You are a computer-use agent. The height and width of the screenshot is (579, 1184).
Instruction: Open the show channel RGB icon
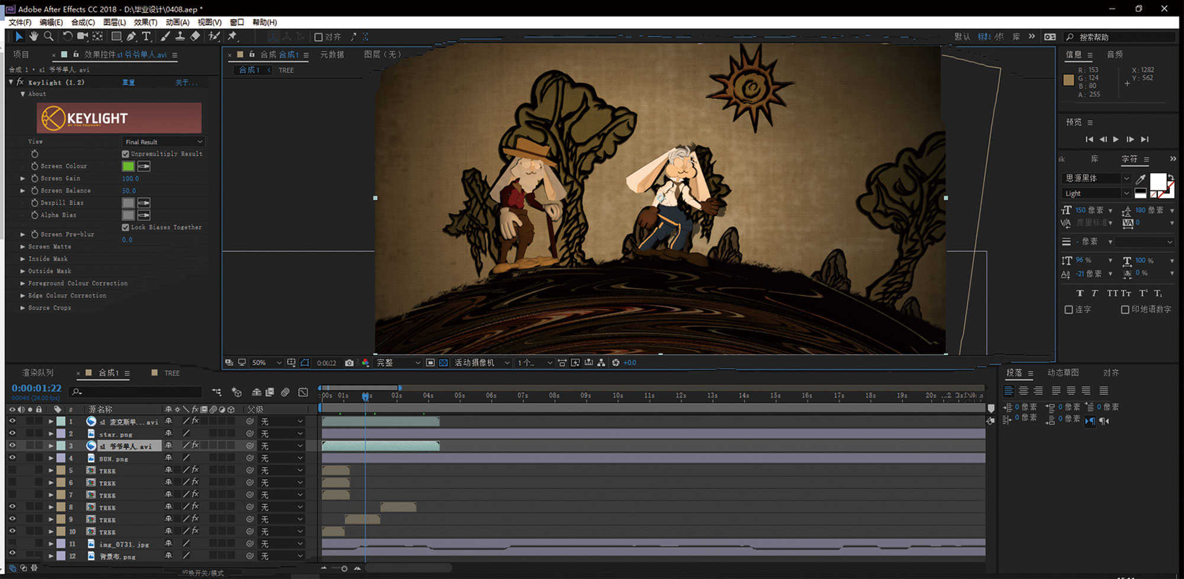coord(365,363)
